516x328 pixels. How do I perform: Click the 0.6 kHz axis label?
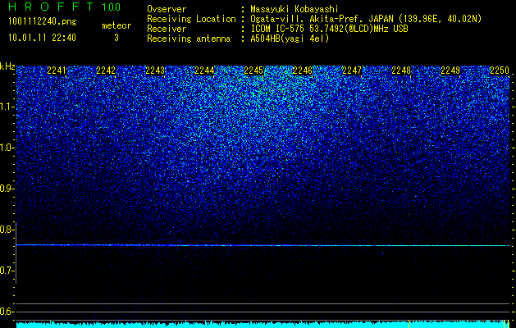point(6,312)
